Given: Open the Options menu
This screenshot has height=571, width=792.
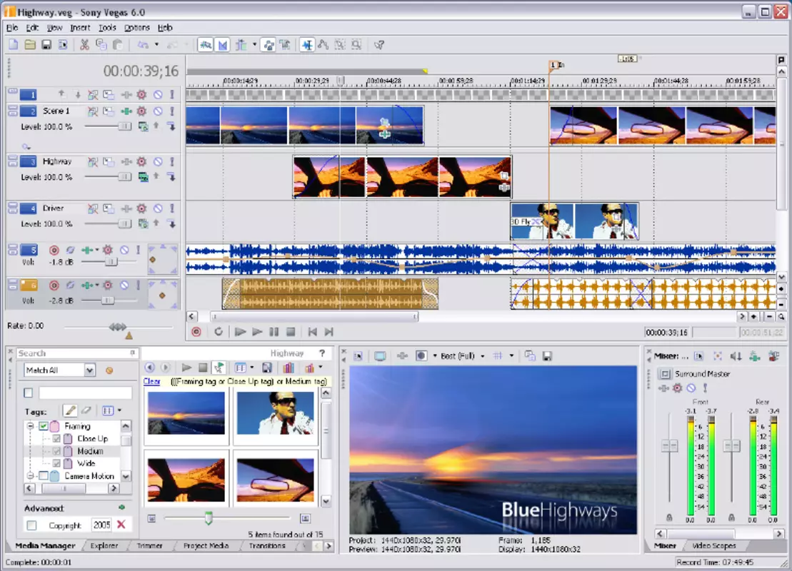Looking at the screenshot, I should click(137, 28).
